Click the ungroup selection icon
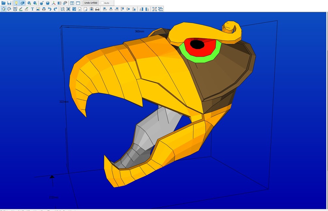The height and width of the screenshot is (211, 328). 161,9
